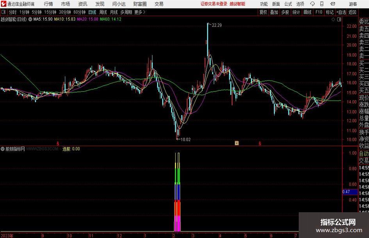Select the 30分钟 period tab
The image size is (369, 238).
[65, 12]
